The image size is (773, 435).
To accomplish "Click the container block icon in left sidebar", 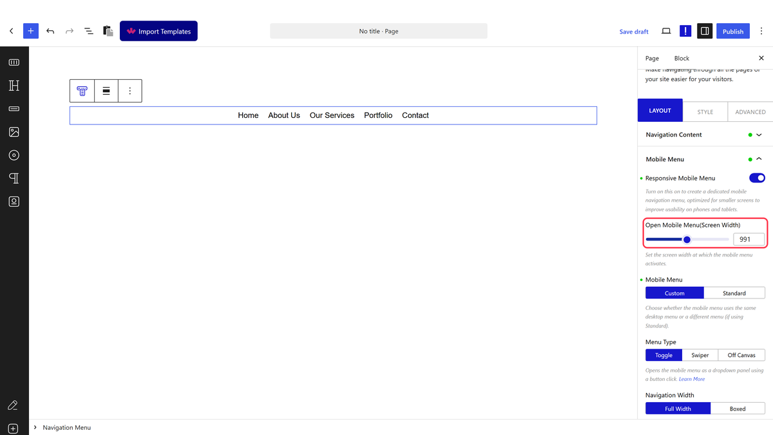I will pos(14,63).
